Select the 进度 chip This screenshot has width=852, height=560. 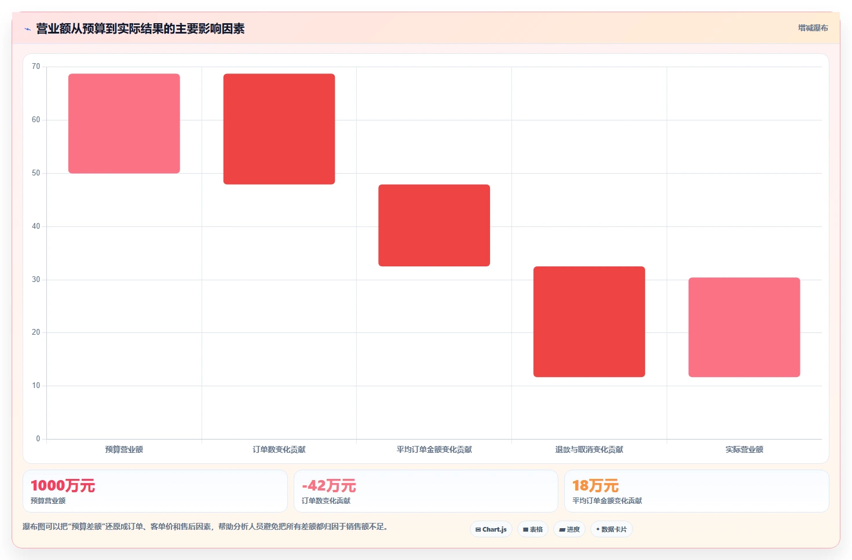point(569,529)
